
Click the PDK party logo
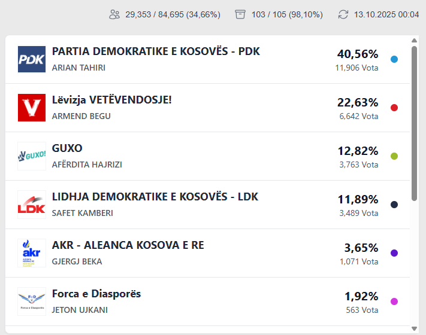32,59
